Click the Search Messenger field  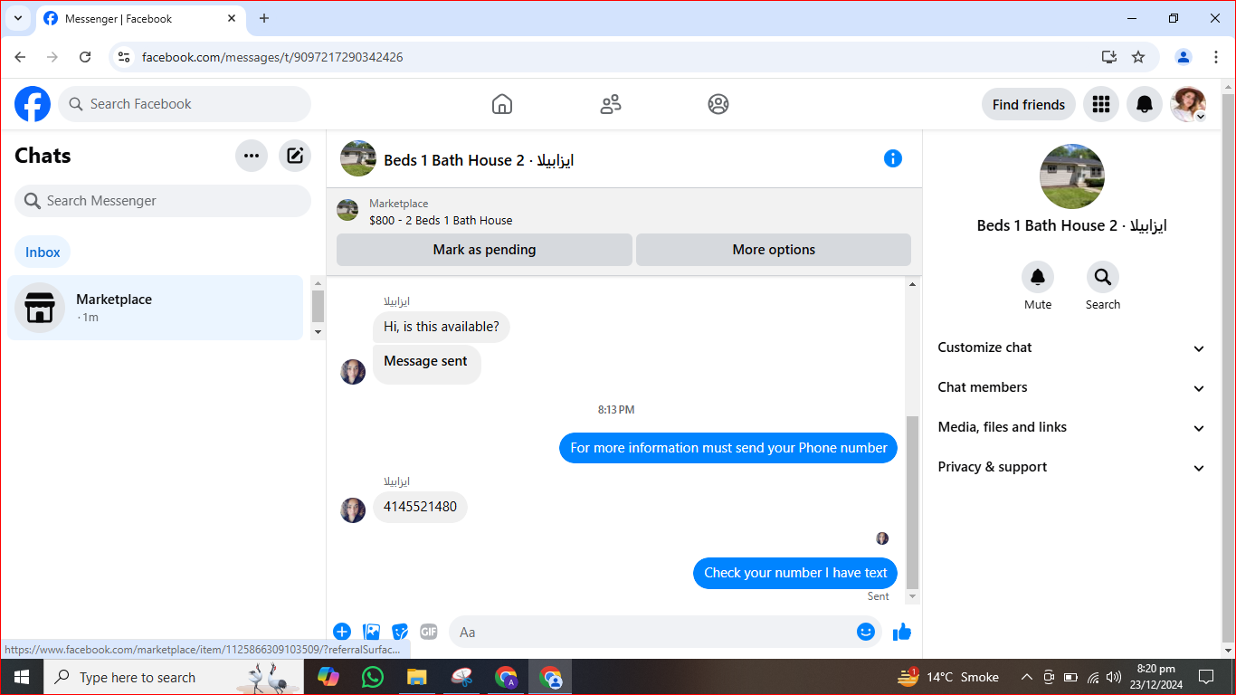click(x=163, y=201)
